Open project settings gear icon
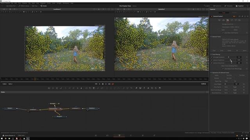 246,135
